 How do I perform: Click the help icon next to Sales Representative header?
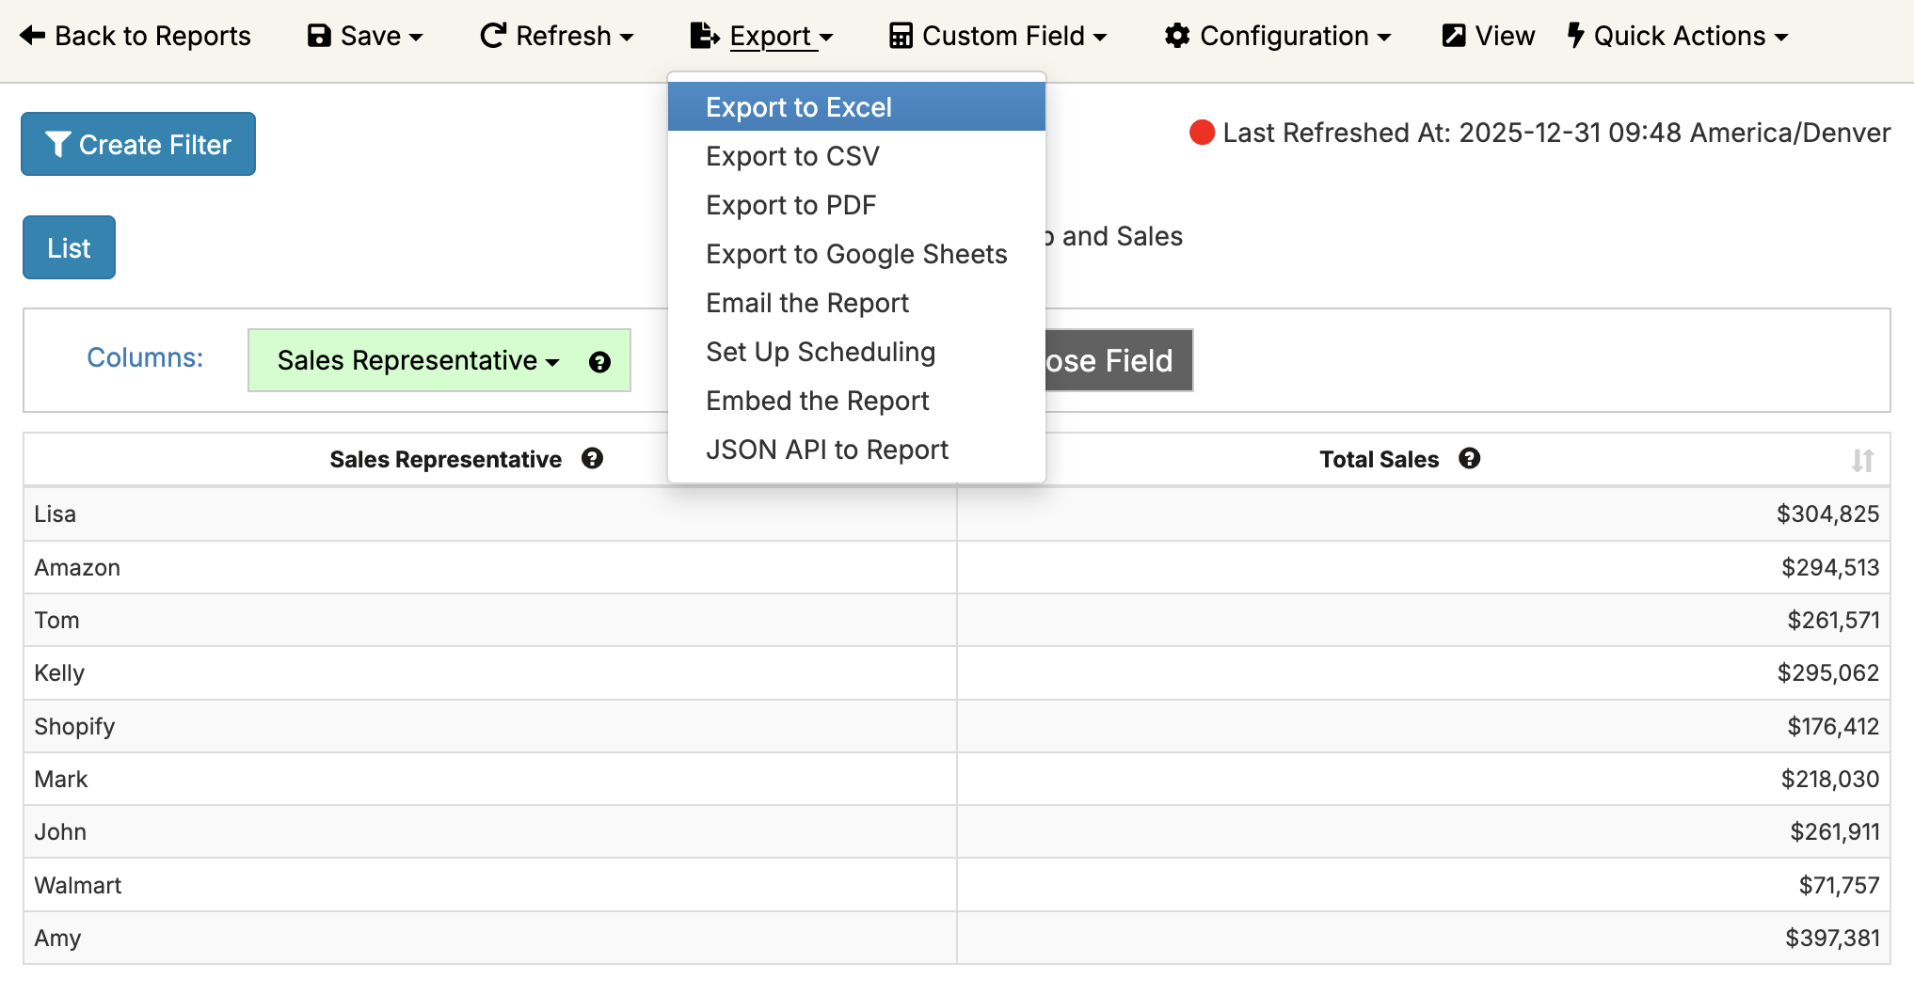(593, 459)
